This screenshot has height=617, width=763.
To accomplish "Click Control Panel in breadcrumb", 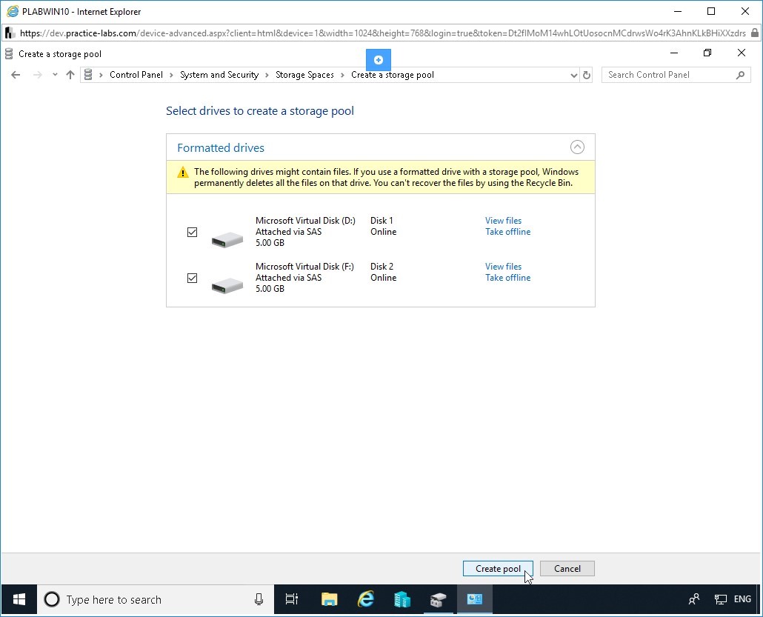I will 136,75.
